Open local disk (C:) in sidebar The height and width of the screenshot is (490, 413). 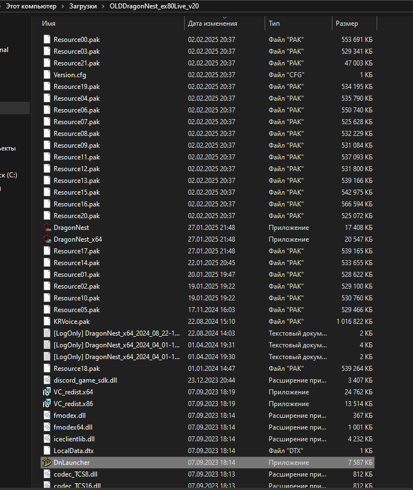click(9, 175)
